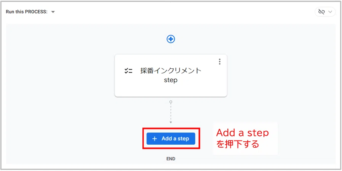
Task: Click the broken-link unlink icon
Action: pos(321,12)
